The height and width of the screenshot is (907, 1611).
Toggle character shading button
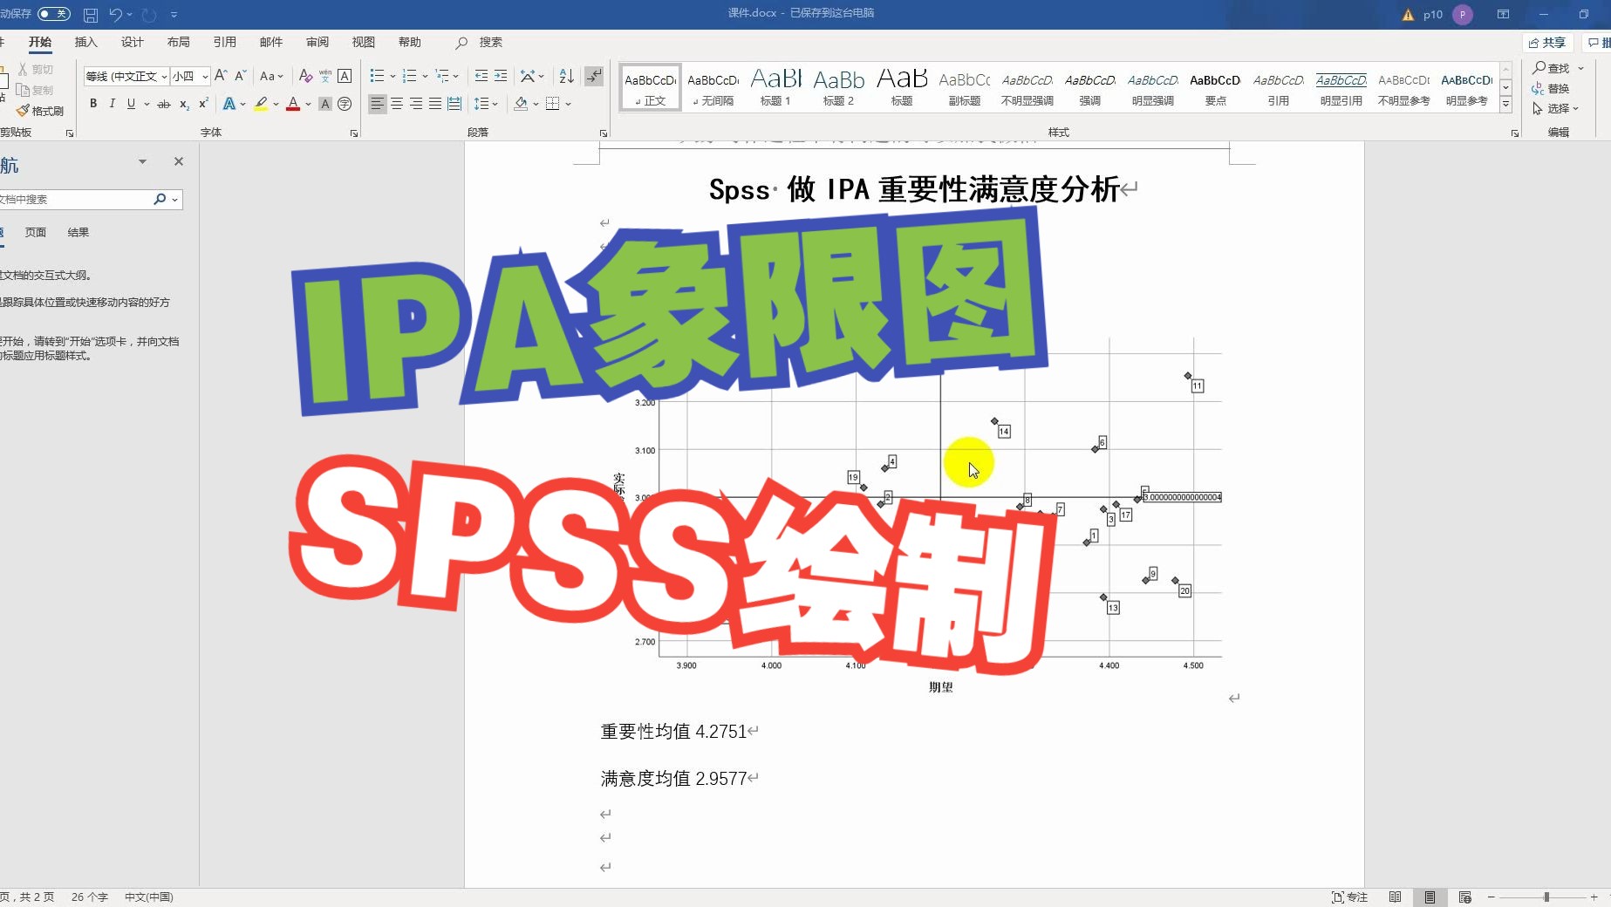(x=325, y=104)
